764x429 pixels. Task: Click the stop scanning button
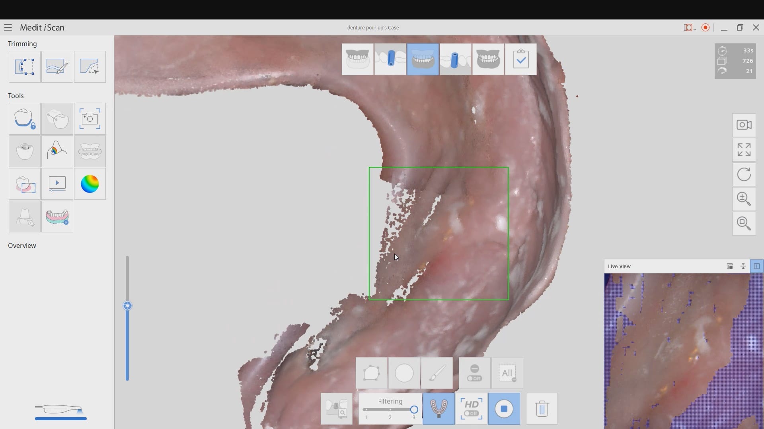(x=504, y=409)
